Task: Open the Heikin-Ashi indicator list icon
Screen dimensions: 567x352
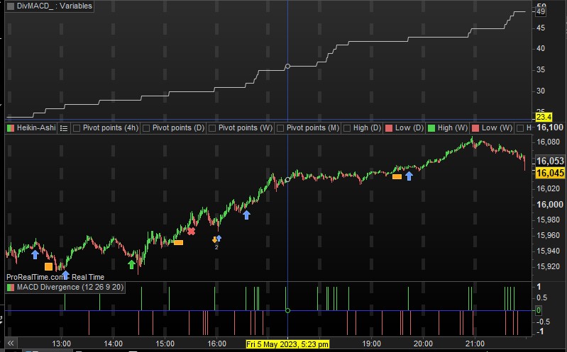Action: 64,128
